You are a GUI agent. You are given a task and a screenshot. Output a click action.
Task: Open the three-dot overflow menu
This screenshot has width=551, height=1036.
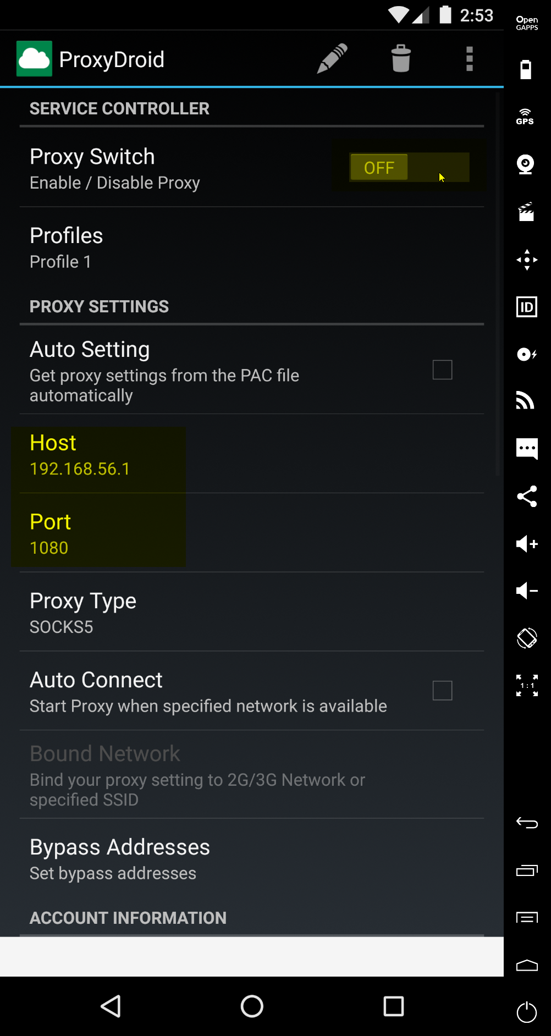pos(469,58)
